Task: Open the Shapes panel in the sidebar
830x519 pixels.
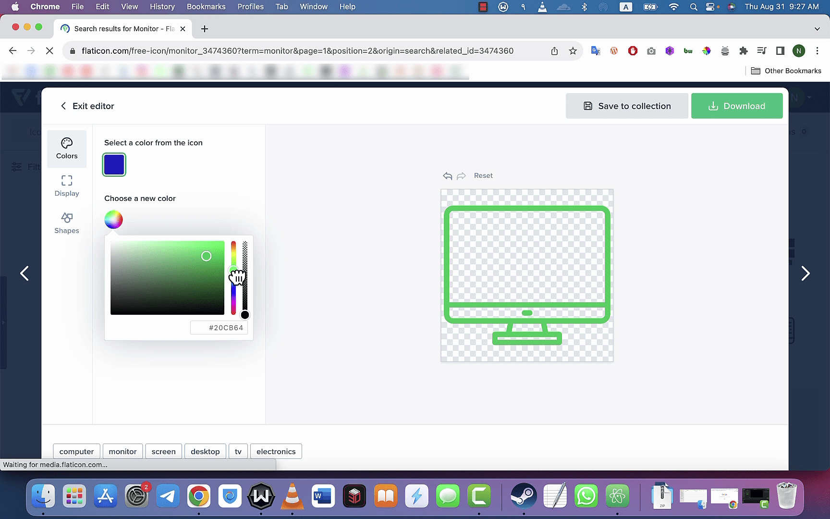Action: click(67, 223)
